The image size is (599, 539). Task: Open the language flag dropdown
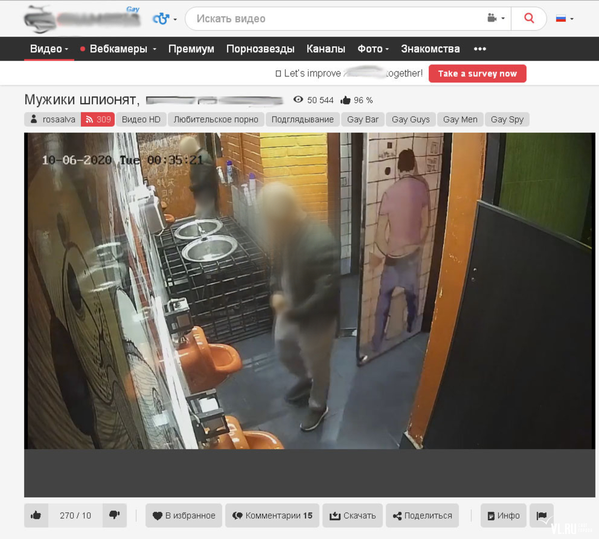click(x=565, y=19)
